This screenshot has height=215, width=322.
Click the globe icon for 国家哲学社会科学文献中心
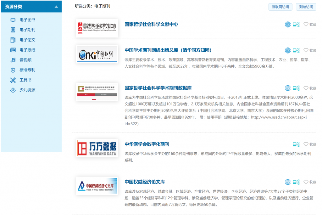pos(288,25)
